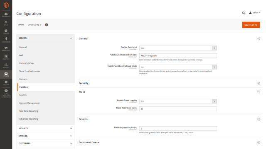266x149 pixels.
Task: Click the Security section heading
Action: (x=84, y=83)
